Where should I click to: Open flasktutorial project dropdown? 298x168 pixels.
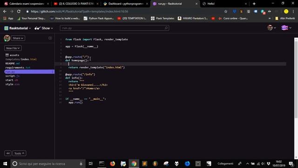tap(18, 28)
